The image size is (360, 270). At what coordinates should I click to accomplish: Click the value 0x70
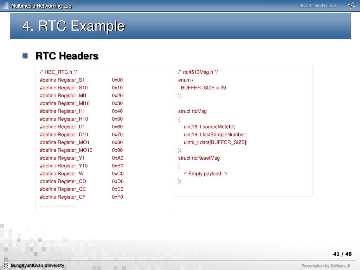[x=117, y=135]
